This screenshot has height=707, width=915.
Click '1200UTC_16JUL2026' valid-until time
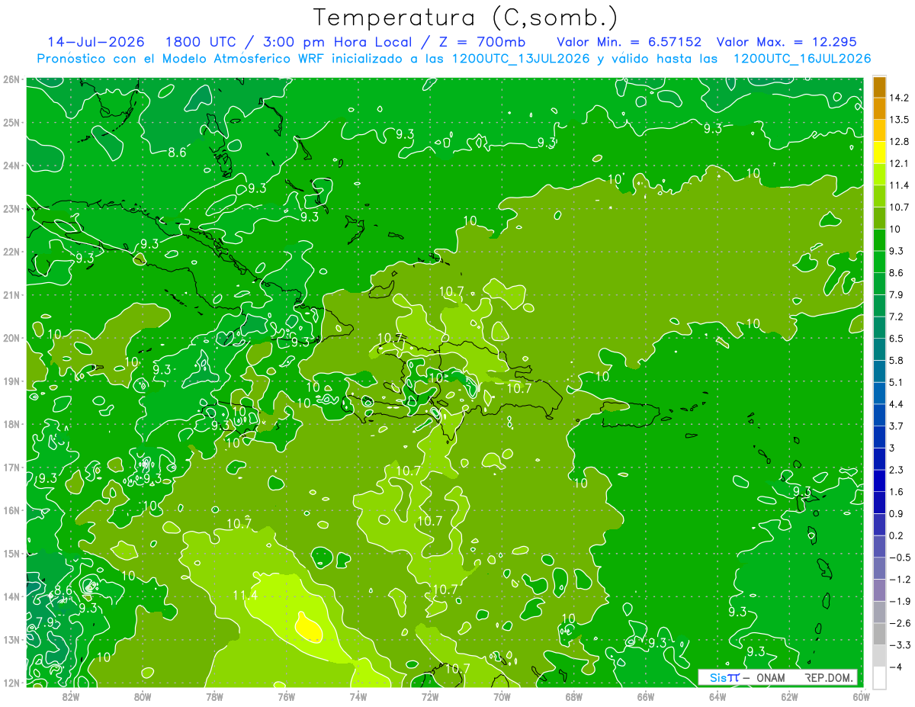(x=802, y=59)
